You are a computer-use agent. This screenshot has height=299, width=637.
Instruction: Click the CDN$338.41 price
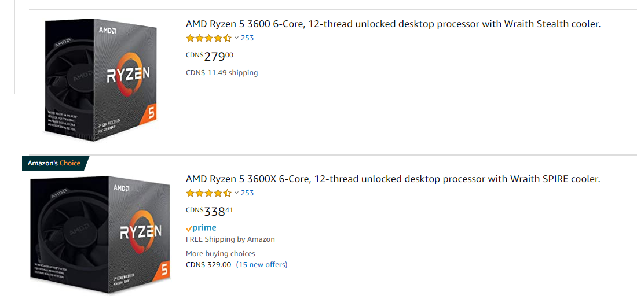click(210, 211)
